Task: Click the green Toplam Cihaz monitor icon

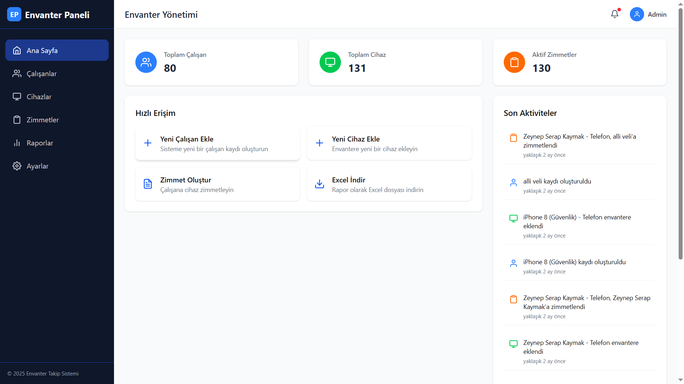Action: [x=330, y=62]
